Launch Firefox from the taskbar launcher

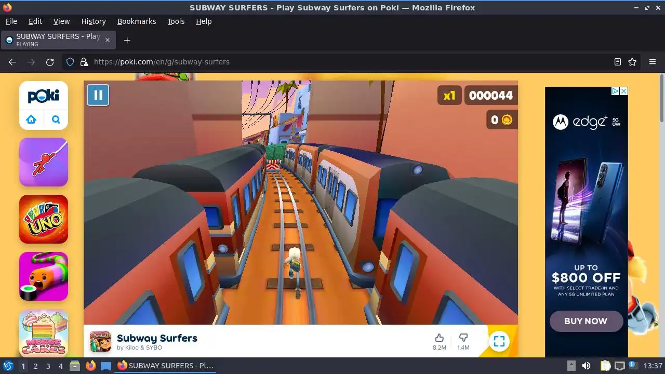point(90,366)
